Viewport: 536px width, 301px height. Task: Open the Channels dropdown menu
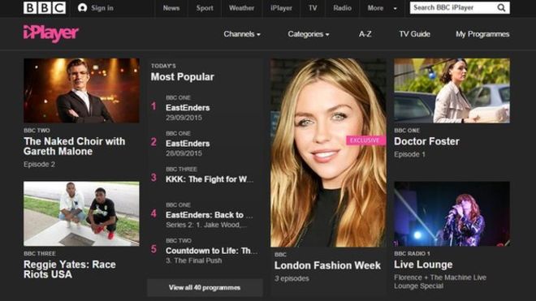(x=242, y=34)
